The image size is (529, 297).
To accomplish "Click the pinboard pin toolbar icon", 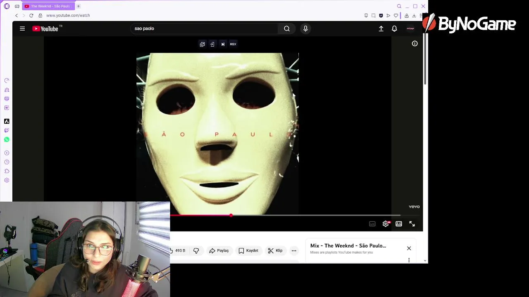I will (366, 15).
